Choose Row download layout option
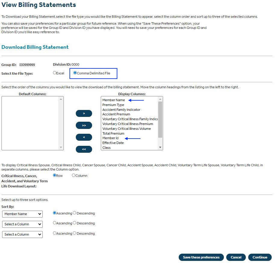Viewport: 275px width, 263px height. pos(54,175)
